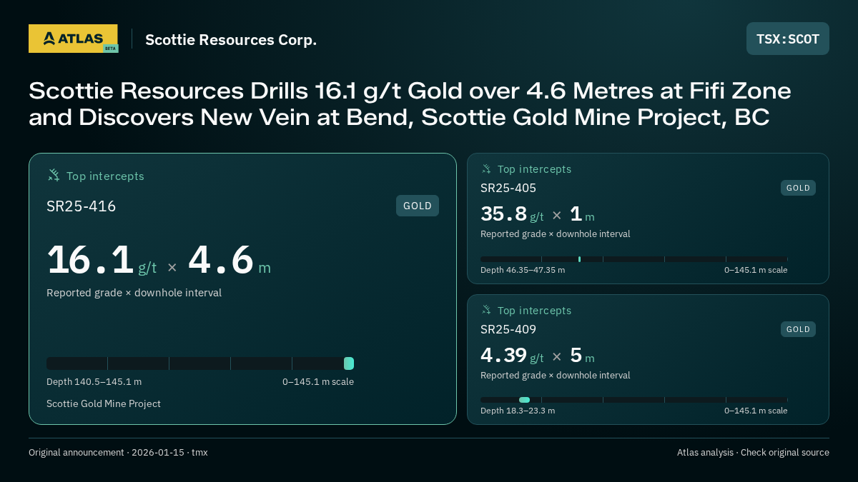Viewport: 858px width, 482px height.
Task: Click the 16.1 g/t grade value
Action: (x=102, y=261)
